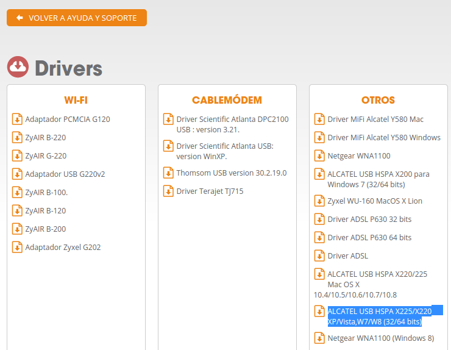The width and height of the screenshot is (451, 350).
Task: Click download icon for Zyxel WU-160 MacOS X Lion
Action: coord(319,201)
